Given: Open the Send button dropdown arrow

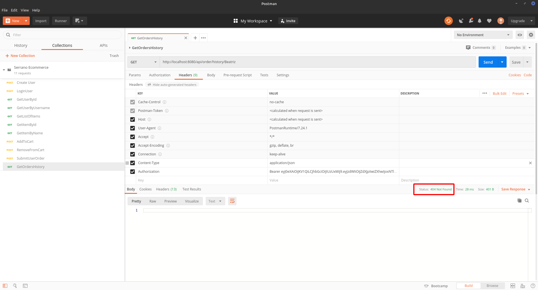Looking at the screenshot, I should click(502, 62).
